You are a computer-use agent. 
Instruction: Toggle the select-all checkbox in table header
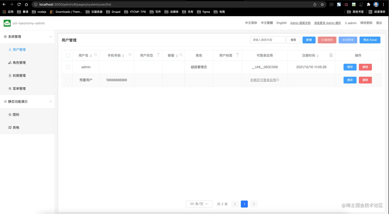pos(68,55)
